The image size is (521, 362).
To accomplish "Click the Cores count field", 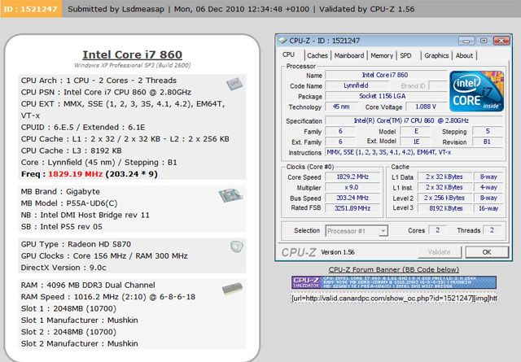I will [x=438, y=230].
